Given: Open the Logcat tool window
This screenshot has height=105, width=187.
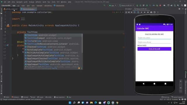Looking at the screenshot, I should [40, 97].
